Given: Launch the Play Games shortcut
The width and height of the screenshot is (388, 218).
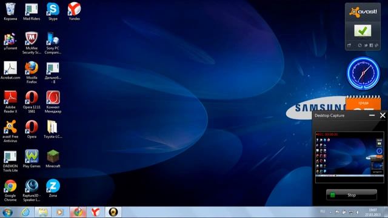Looking at the screenshot, I should [x=32, y=159].
